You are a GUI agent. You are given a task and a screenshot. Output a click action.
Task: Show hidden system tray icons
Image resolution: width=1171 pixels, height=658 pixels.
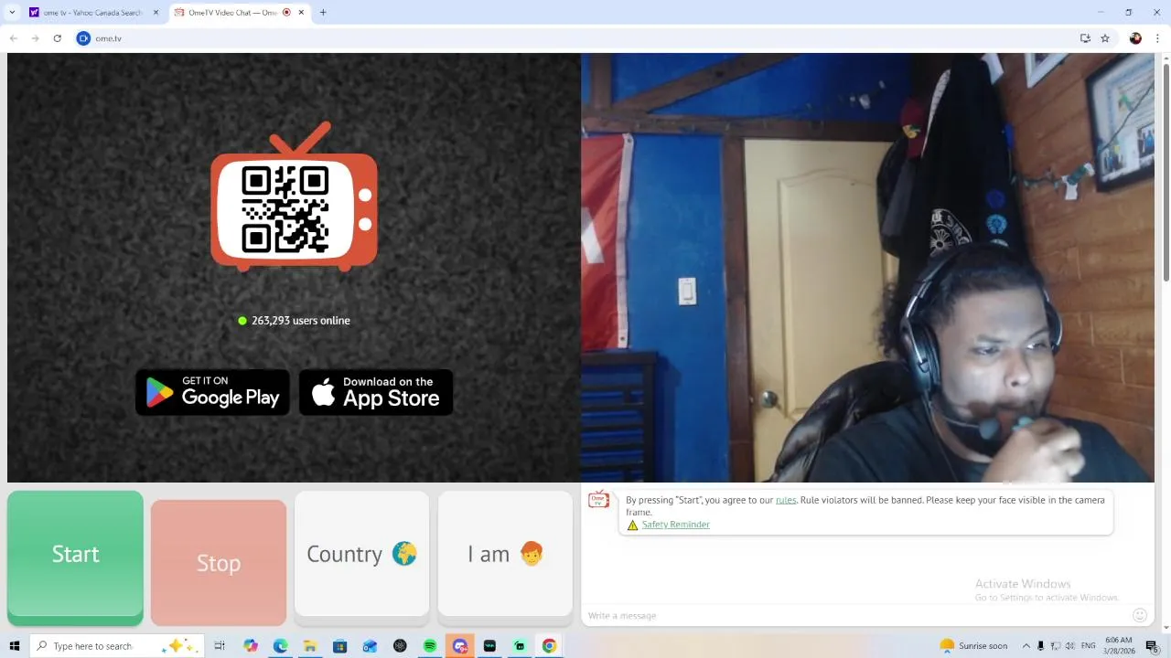(1026, 646)
